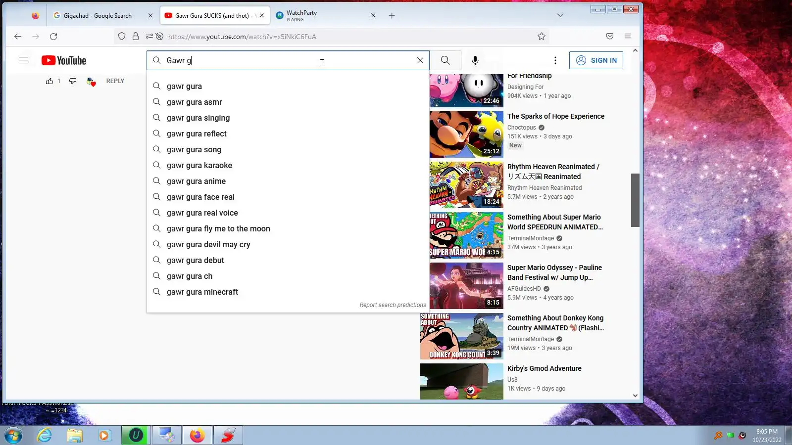
Task: Select "gawr gura anime" suggestion
Action: tap(288, 181)
